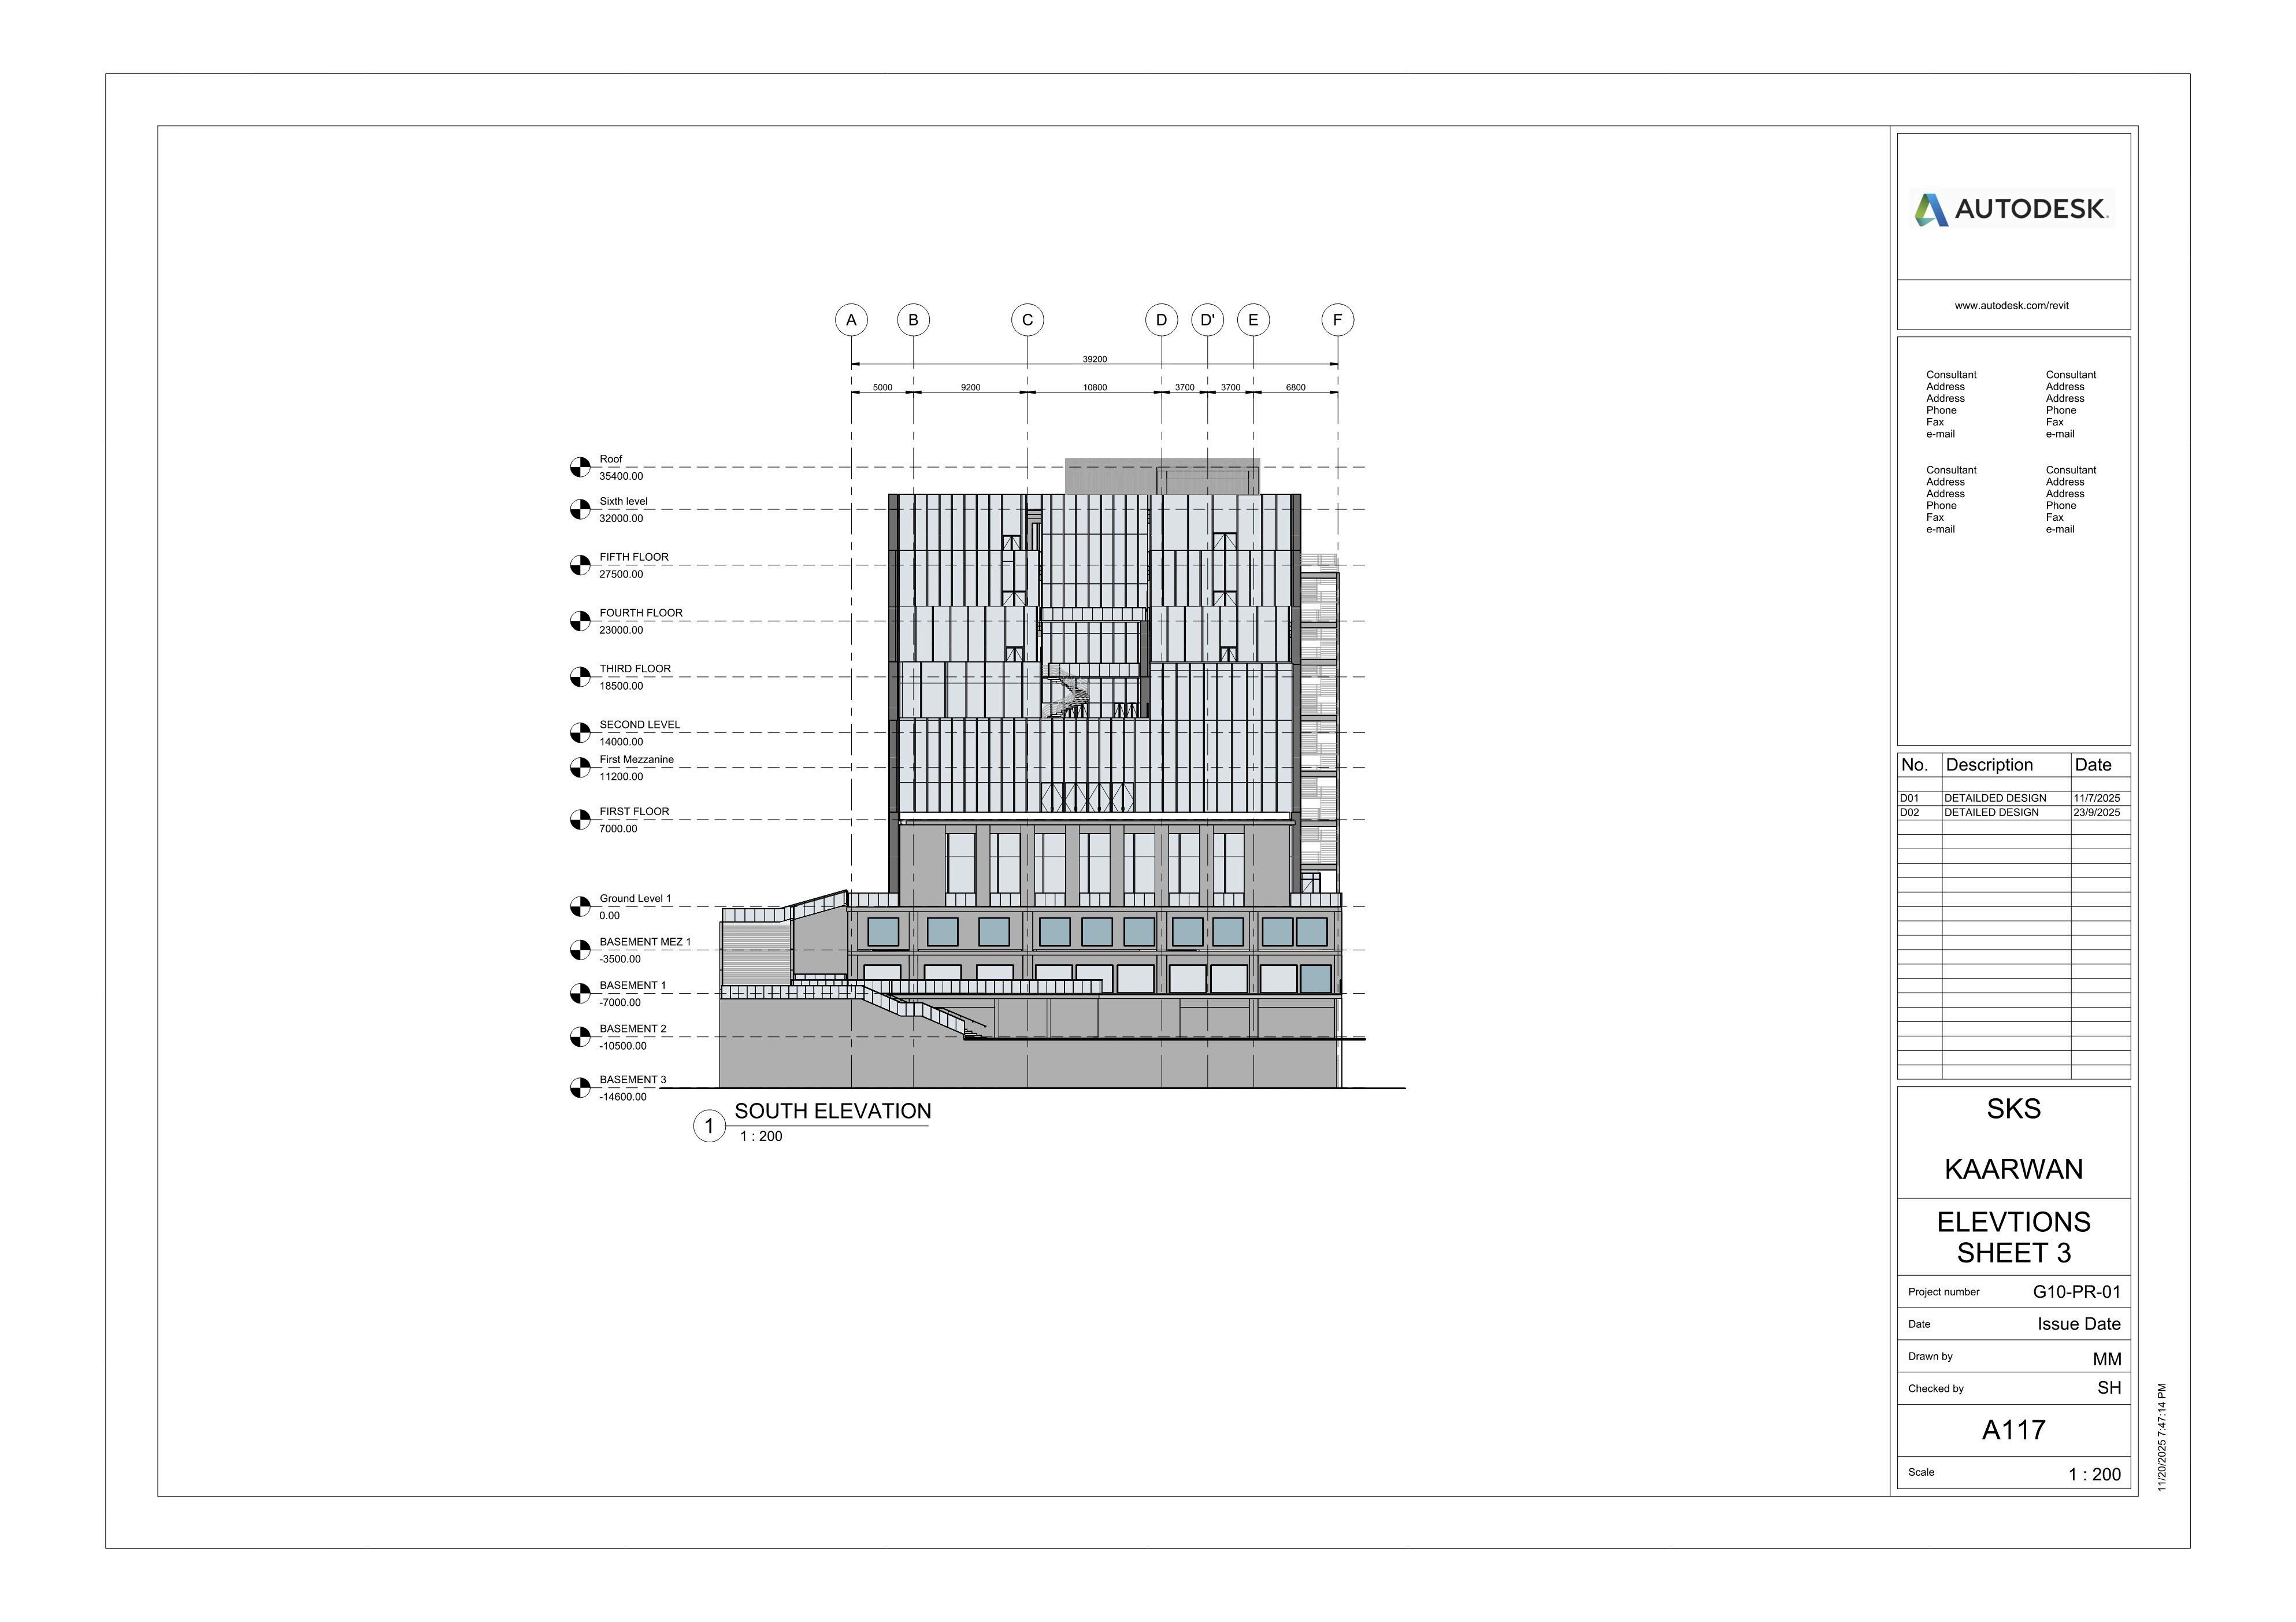
Task: Select grid bubble D' marker
Action: [1207, 320]
